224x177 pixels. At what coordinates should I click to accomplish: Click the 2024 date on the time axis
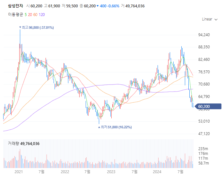pyautogui.click(x=157, y=172)
